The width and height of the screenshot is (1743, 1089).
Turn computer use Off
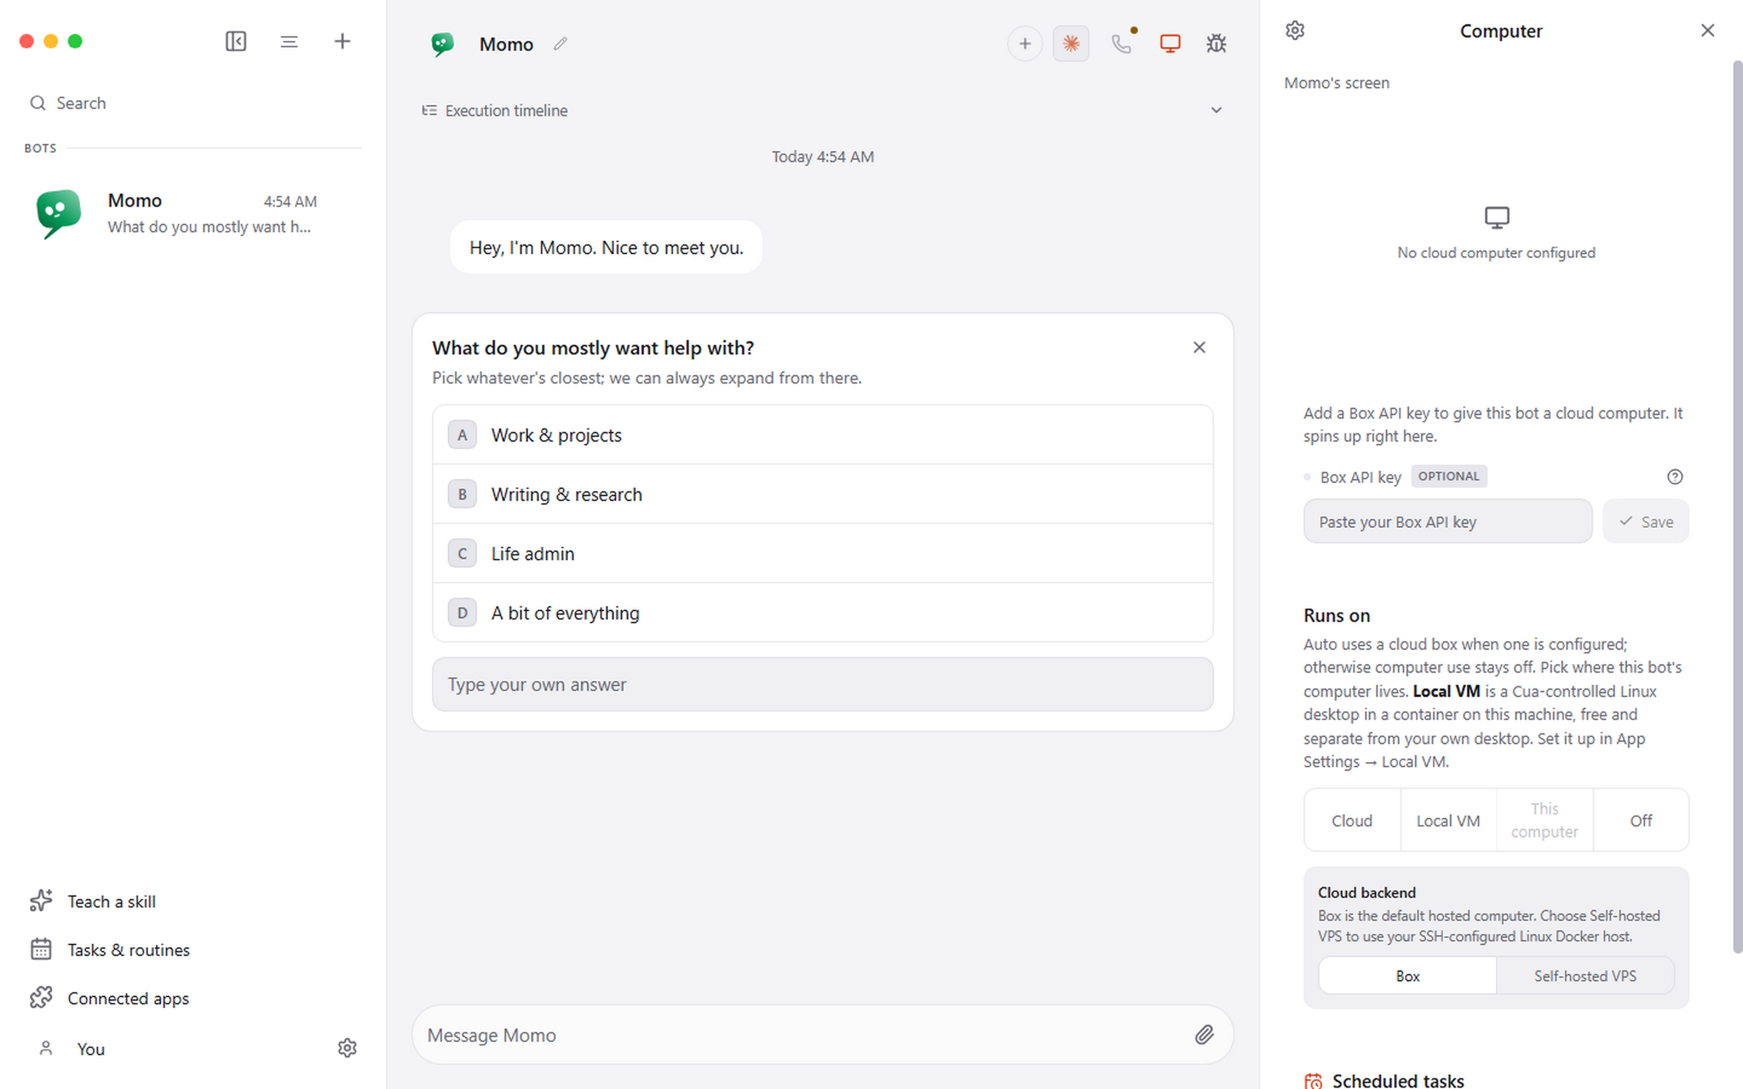coord(1641,820)
